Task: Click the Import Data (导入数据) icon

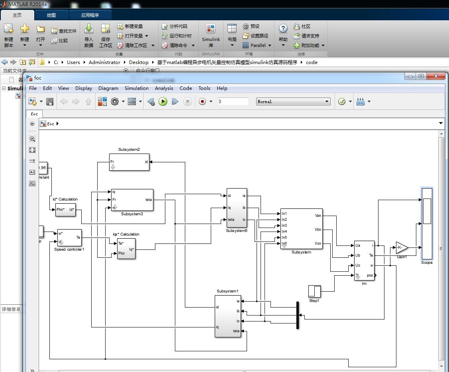Action: pos(89,29)
